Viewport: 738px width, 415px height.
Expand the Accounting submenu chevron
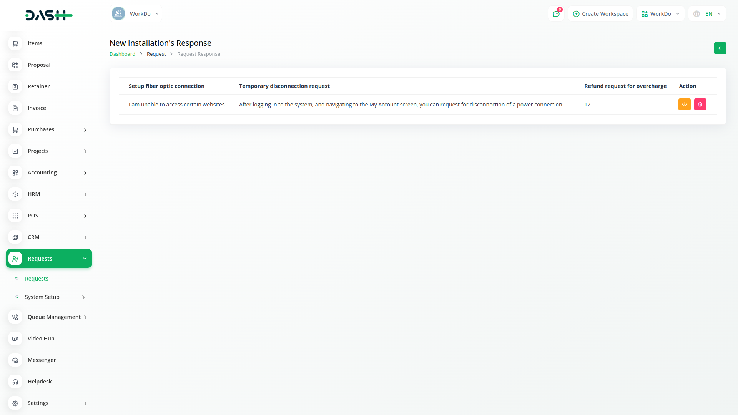coord(85,173)
